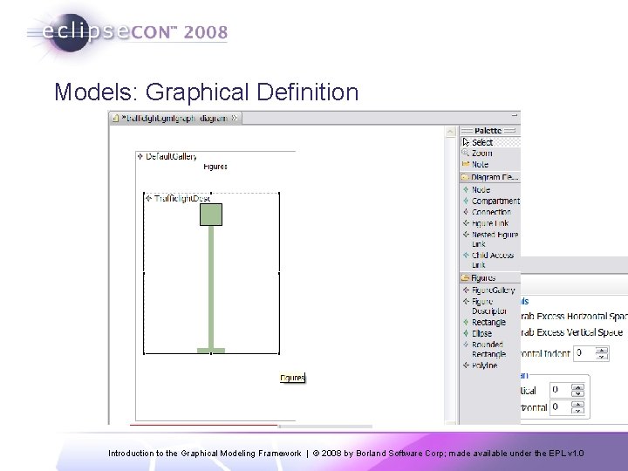The height and width of the screenshot is (471, 628).
Task: Click the Grab Excess Vertical Space label
Action: (572, 332)
